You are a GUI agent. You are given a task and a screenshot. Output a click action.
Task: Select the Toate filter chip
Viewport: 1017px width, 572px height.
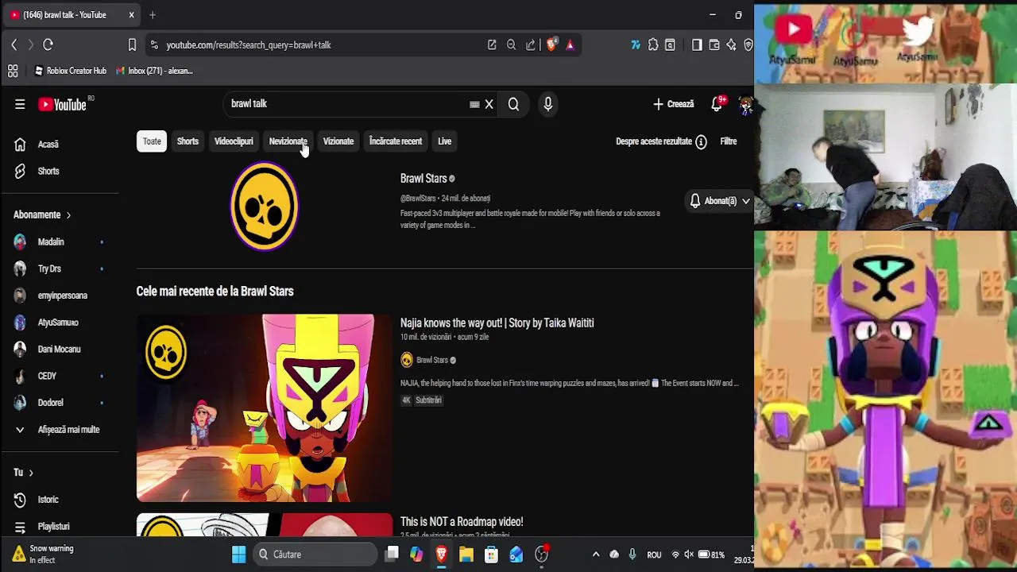point(152,141)
